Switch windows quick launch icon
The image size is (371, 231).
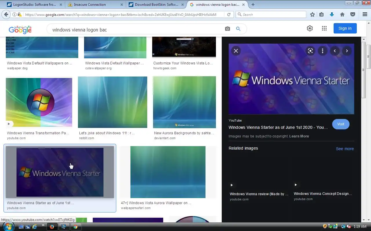(28, 227)
